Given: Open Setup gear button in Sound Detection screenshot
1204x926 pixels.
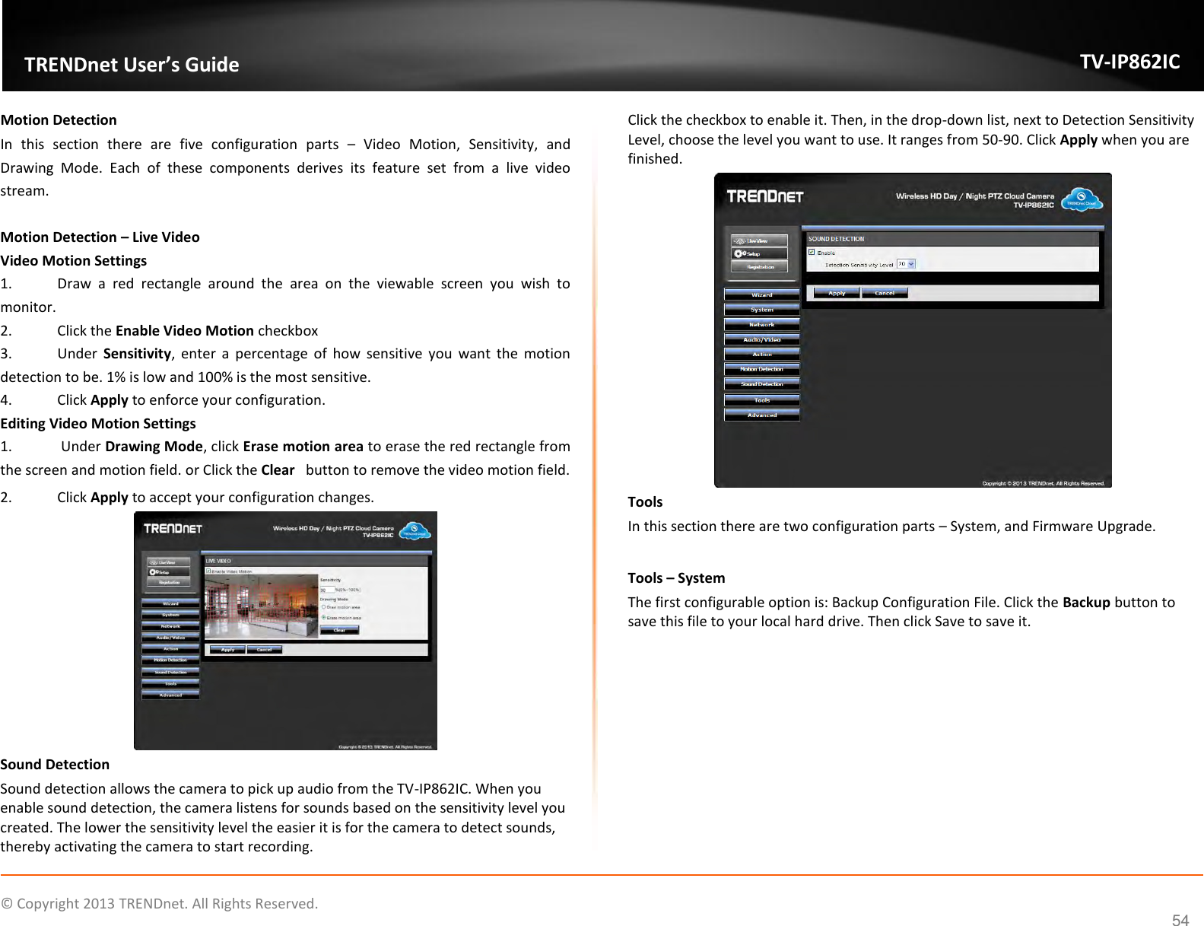Looking at the screenshot, I should 759,253.
